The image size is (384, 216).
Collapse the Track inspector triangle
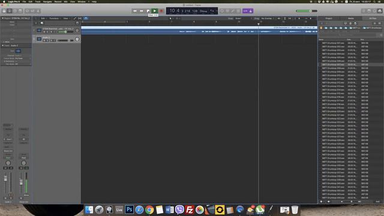pyautogui.click(x=2, y=46)
